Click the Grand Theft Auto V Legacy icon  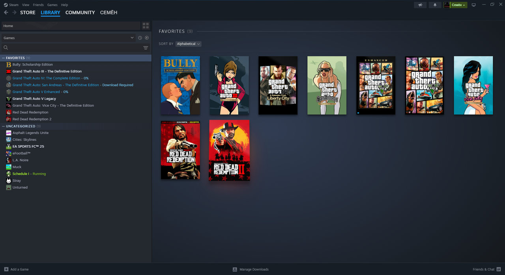(x=9, y=98)
